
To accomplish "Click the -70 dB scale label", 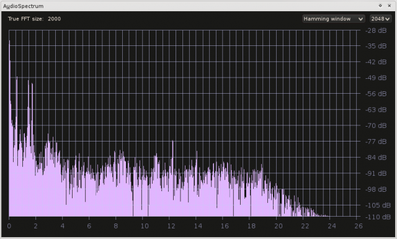I will tap(376, 125).
